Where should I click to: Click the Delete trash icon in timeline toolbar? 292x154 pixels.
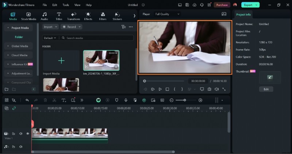pyautogui.click(x=45, y=100)
